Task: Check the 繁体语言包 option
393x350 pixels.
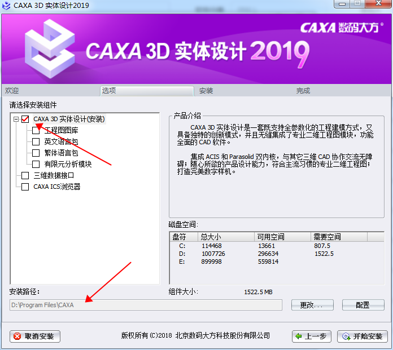Action: (36, 153)
